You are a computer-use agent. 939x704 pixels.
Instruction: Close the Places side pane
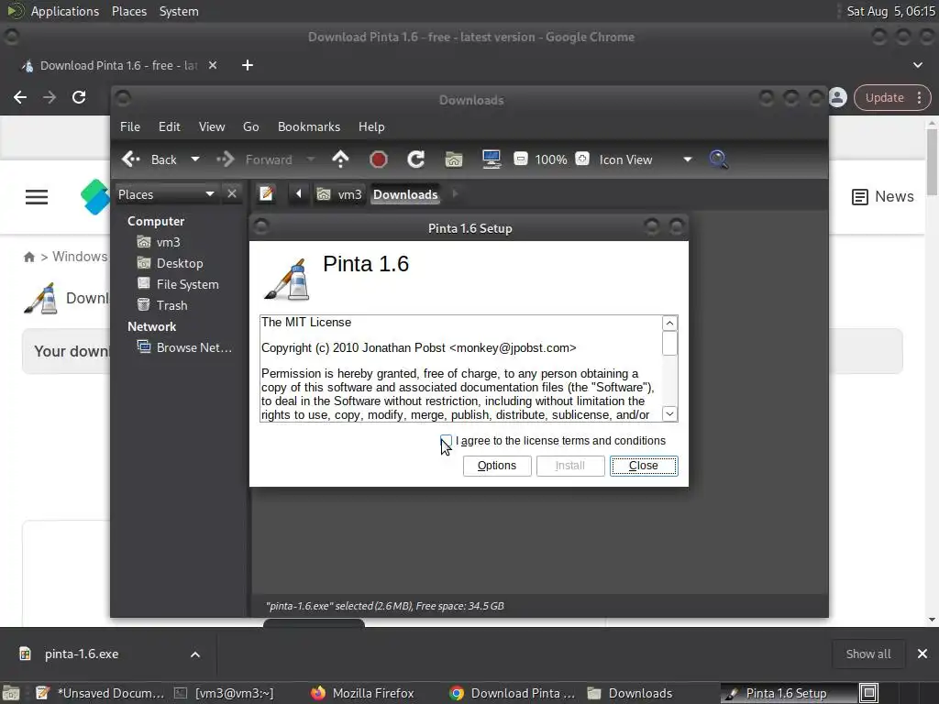point(232,194)
